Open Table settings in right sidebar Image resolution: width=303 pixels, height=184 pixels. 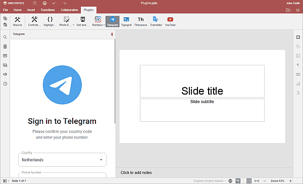point(298,74)
